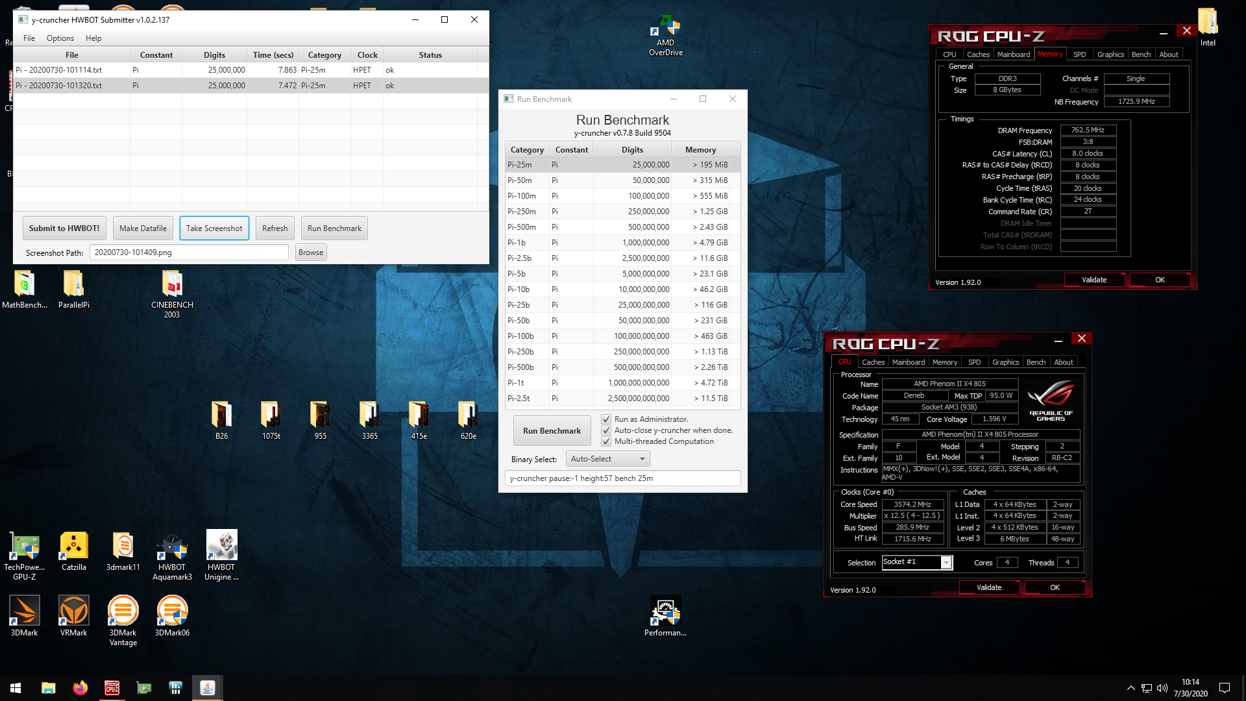Image resolution: width=1246 pixels, height=701 pixels.
Task: Launch the Catzilla benchmark icon
Action: pos(73,552)
